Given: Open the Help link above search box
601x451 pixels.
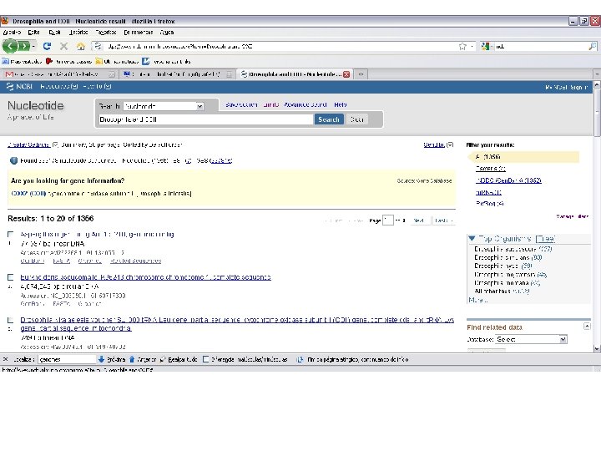Looking at the screenshot, I should click(340, 104).
